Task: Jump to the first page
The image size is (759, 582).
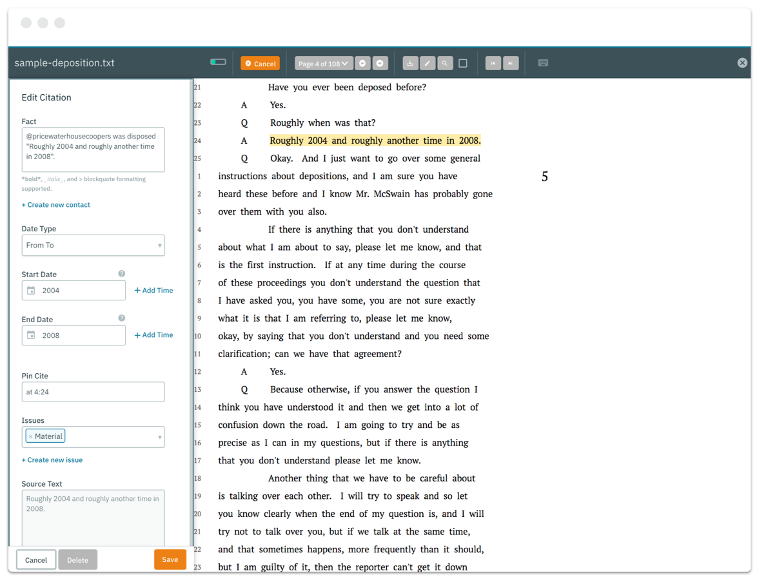Action: click(x=493, y=63)
